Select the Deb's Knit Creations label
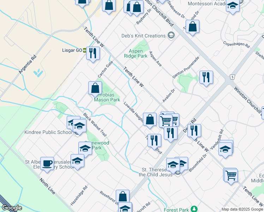The image size is (264, 212). coord(144,36)
